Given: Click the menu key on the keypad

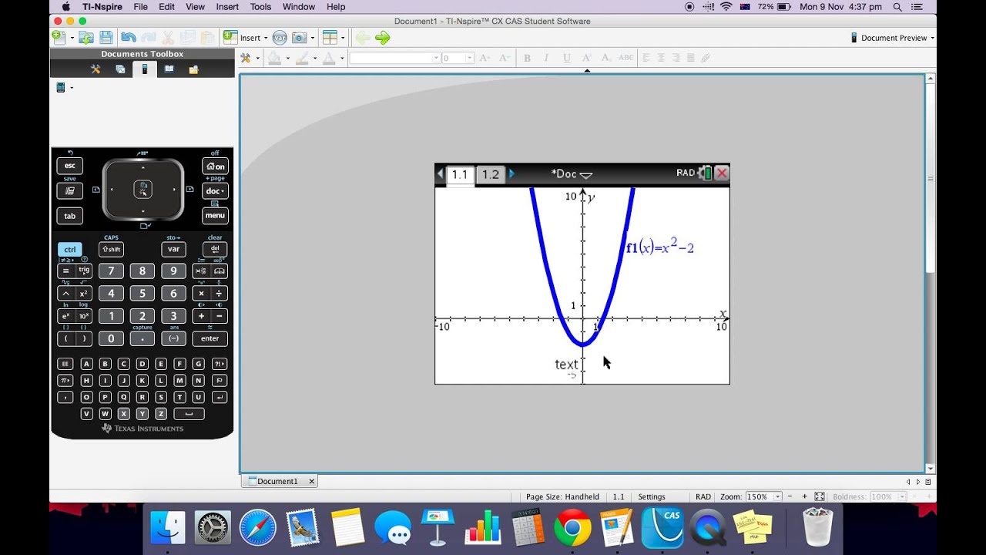Looking at the screenshot, I should point(215,215).
